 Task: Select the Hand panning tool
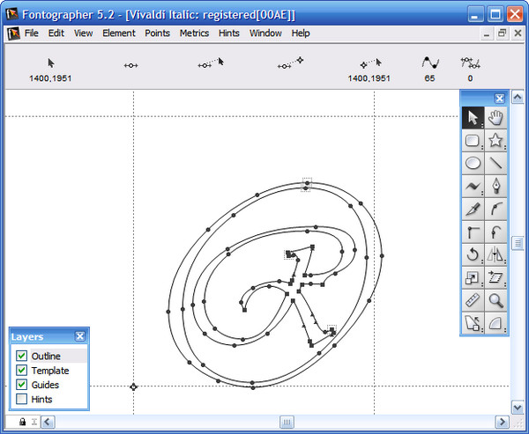[x=495, y=117]
